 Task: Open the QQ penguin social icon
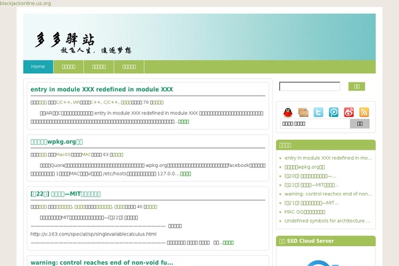[x=288, y=112]
